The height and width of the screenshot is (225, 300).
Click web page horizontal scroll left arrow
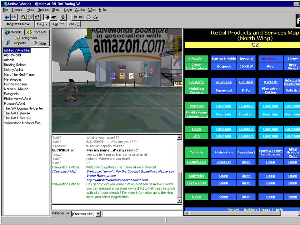click(187, 213)
